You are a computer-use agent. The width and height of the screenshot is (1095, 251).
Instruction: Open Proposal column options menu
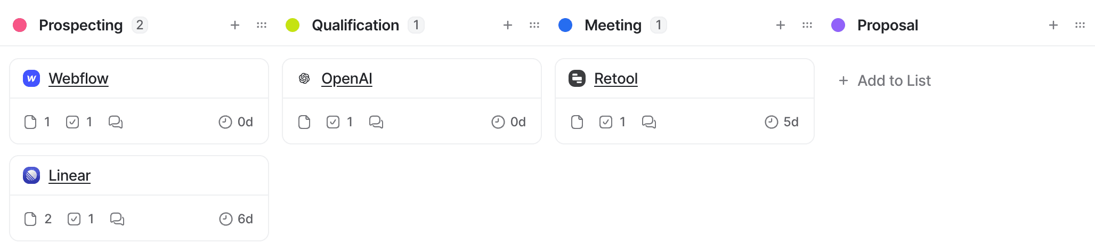(x=1080, y=25)
